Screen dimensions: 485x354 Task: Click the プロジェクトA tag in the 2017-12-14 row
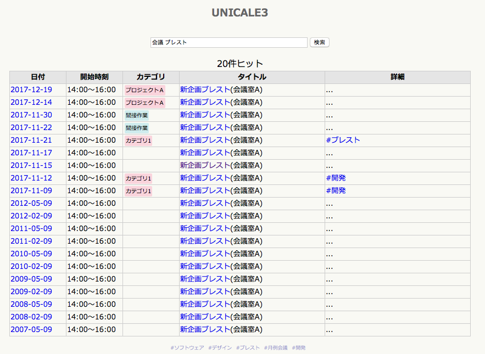[144, 103]
